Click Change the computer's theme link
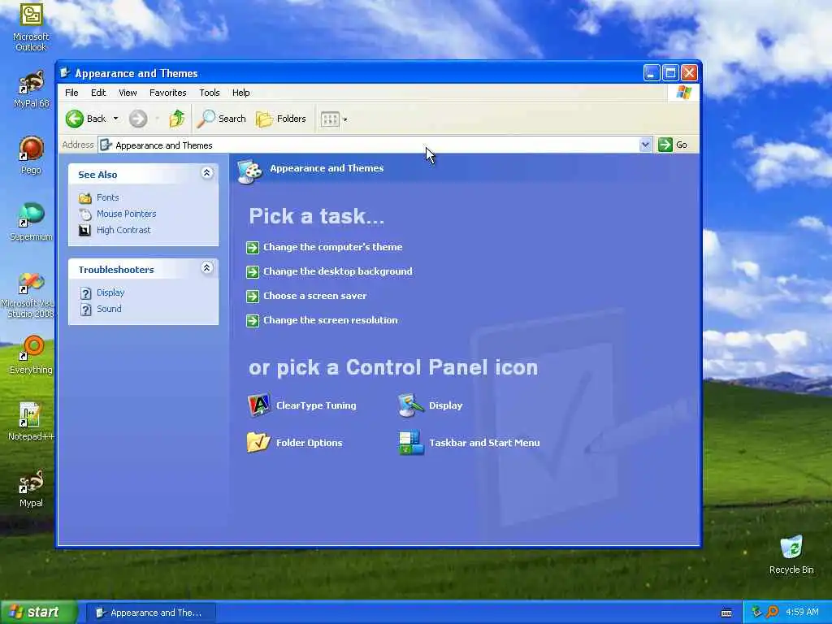The height and width of the screenshot is (624, 832). (x=332, y=247)
